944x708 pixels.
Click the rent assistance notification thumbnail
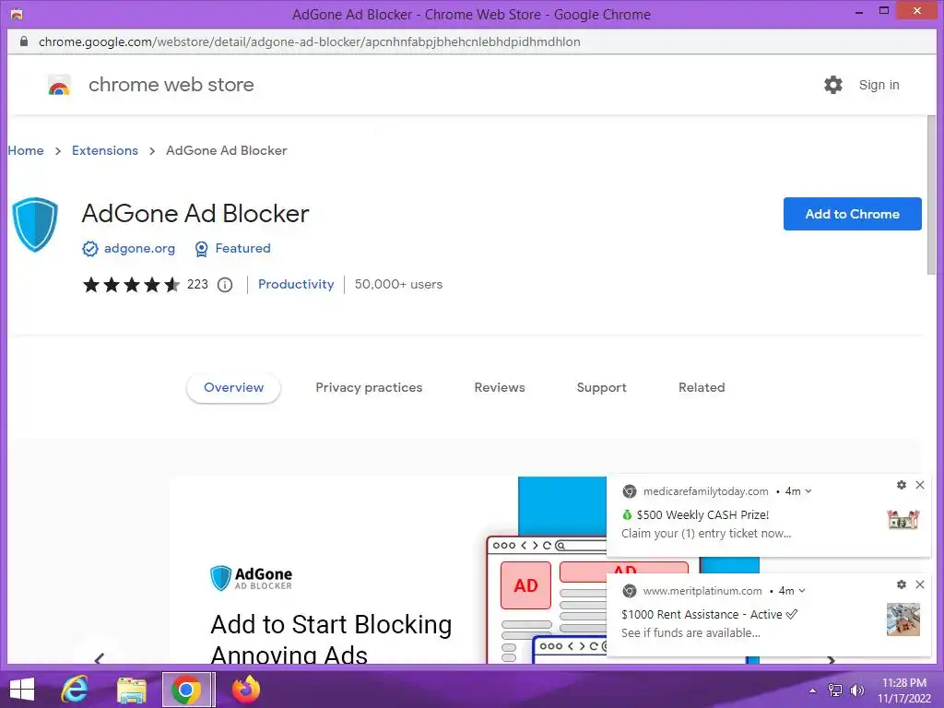click(x=903, y=619)
